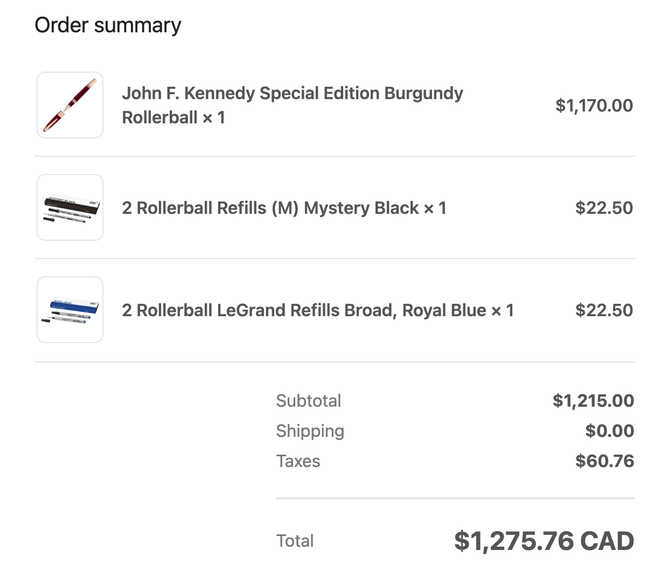Open 2 Rollerball Refills (M) Mystery Black

pos(270,208)
